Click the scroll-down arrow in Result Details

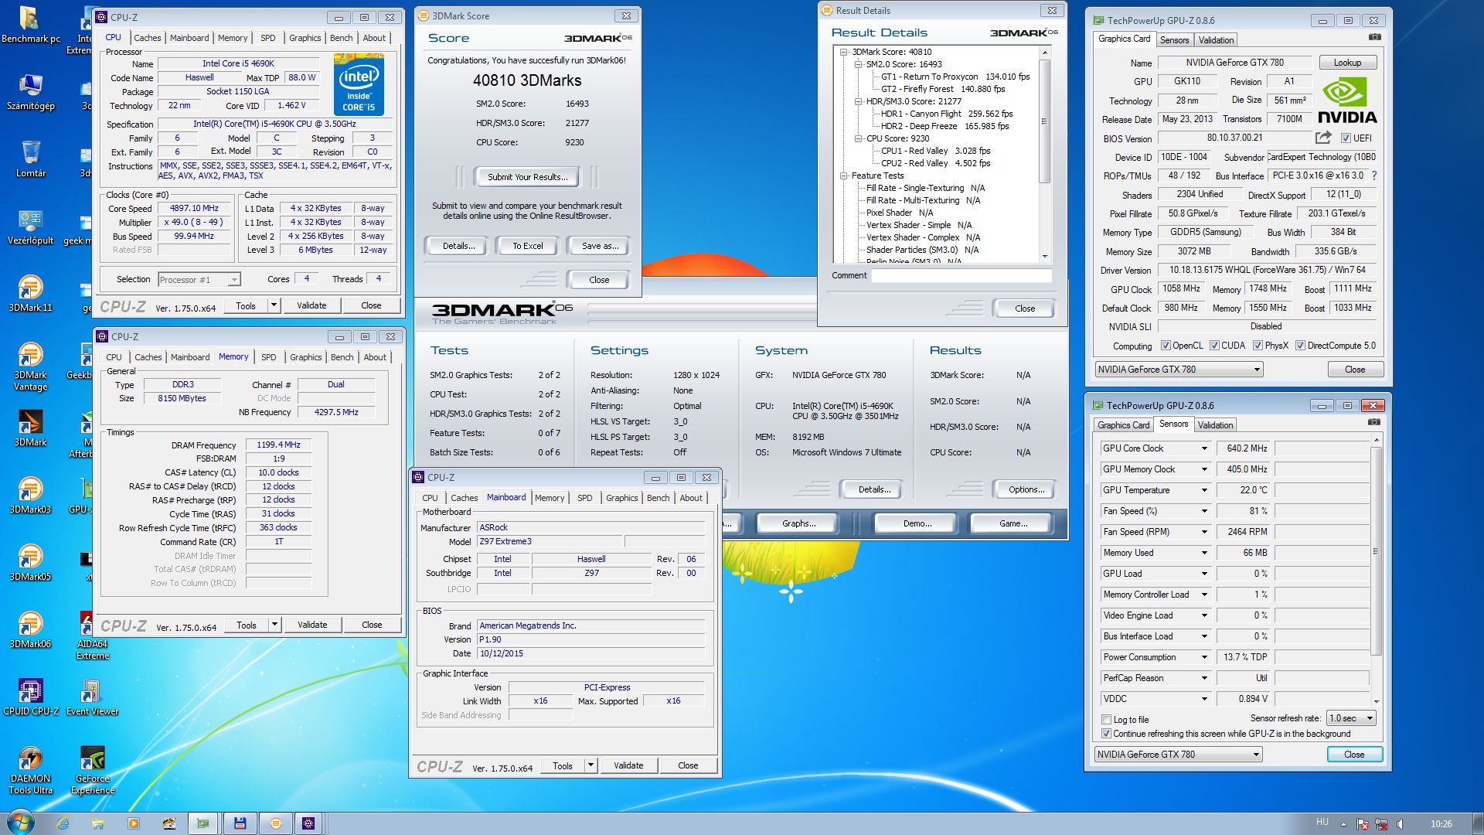pyautogui.click(x=1045, y=256)
